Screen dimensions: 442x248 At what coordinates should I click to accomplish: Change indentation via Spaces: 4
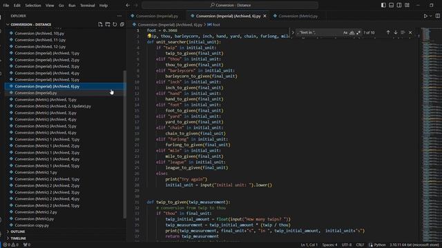[329, 245]
